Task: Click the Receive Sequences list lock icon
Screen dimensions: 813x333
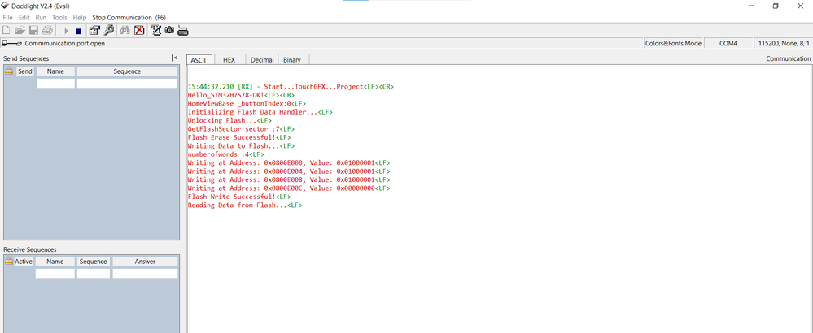Action: [9, 262]
